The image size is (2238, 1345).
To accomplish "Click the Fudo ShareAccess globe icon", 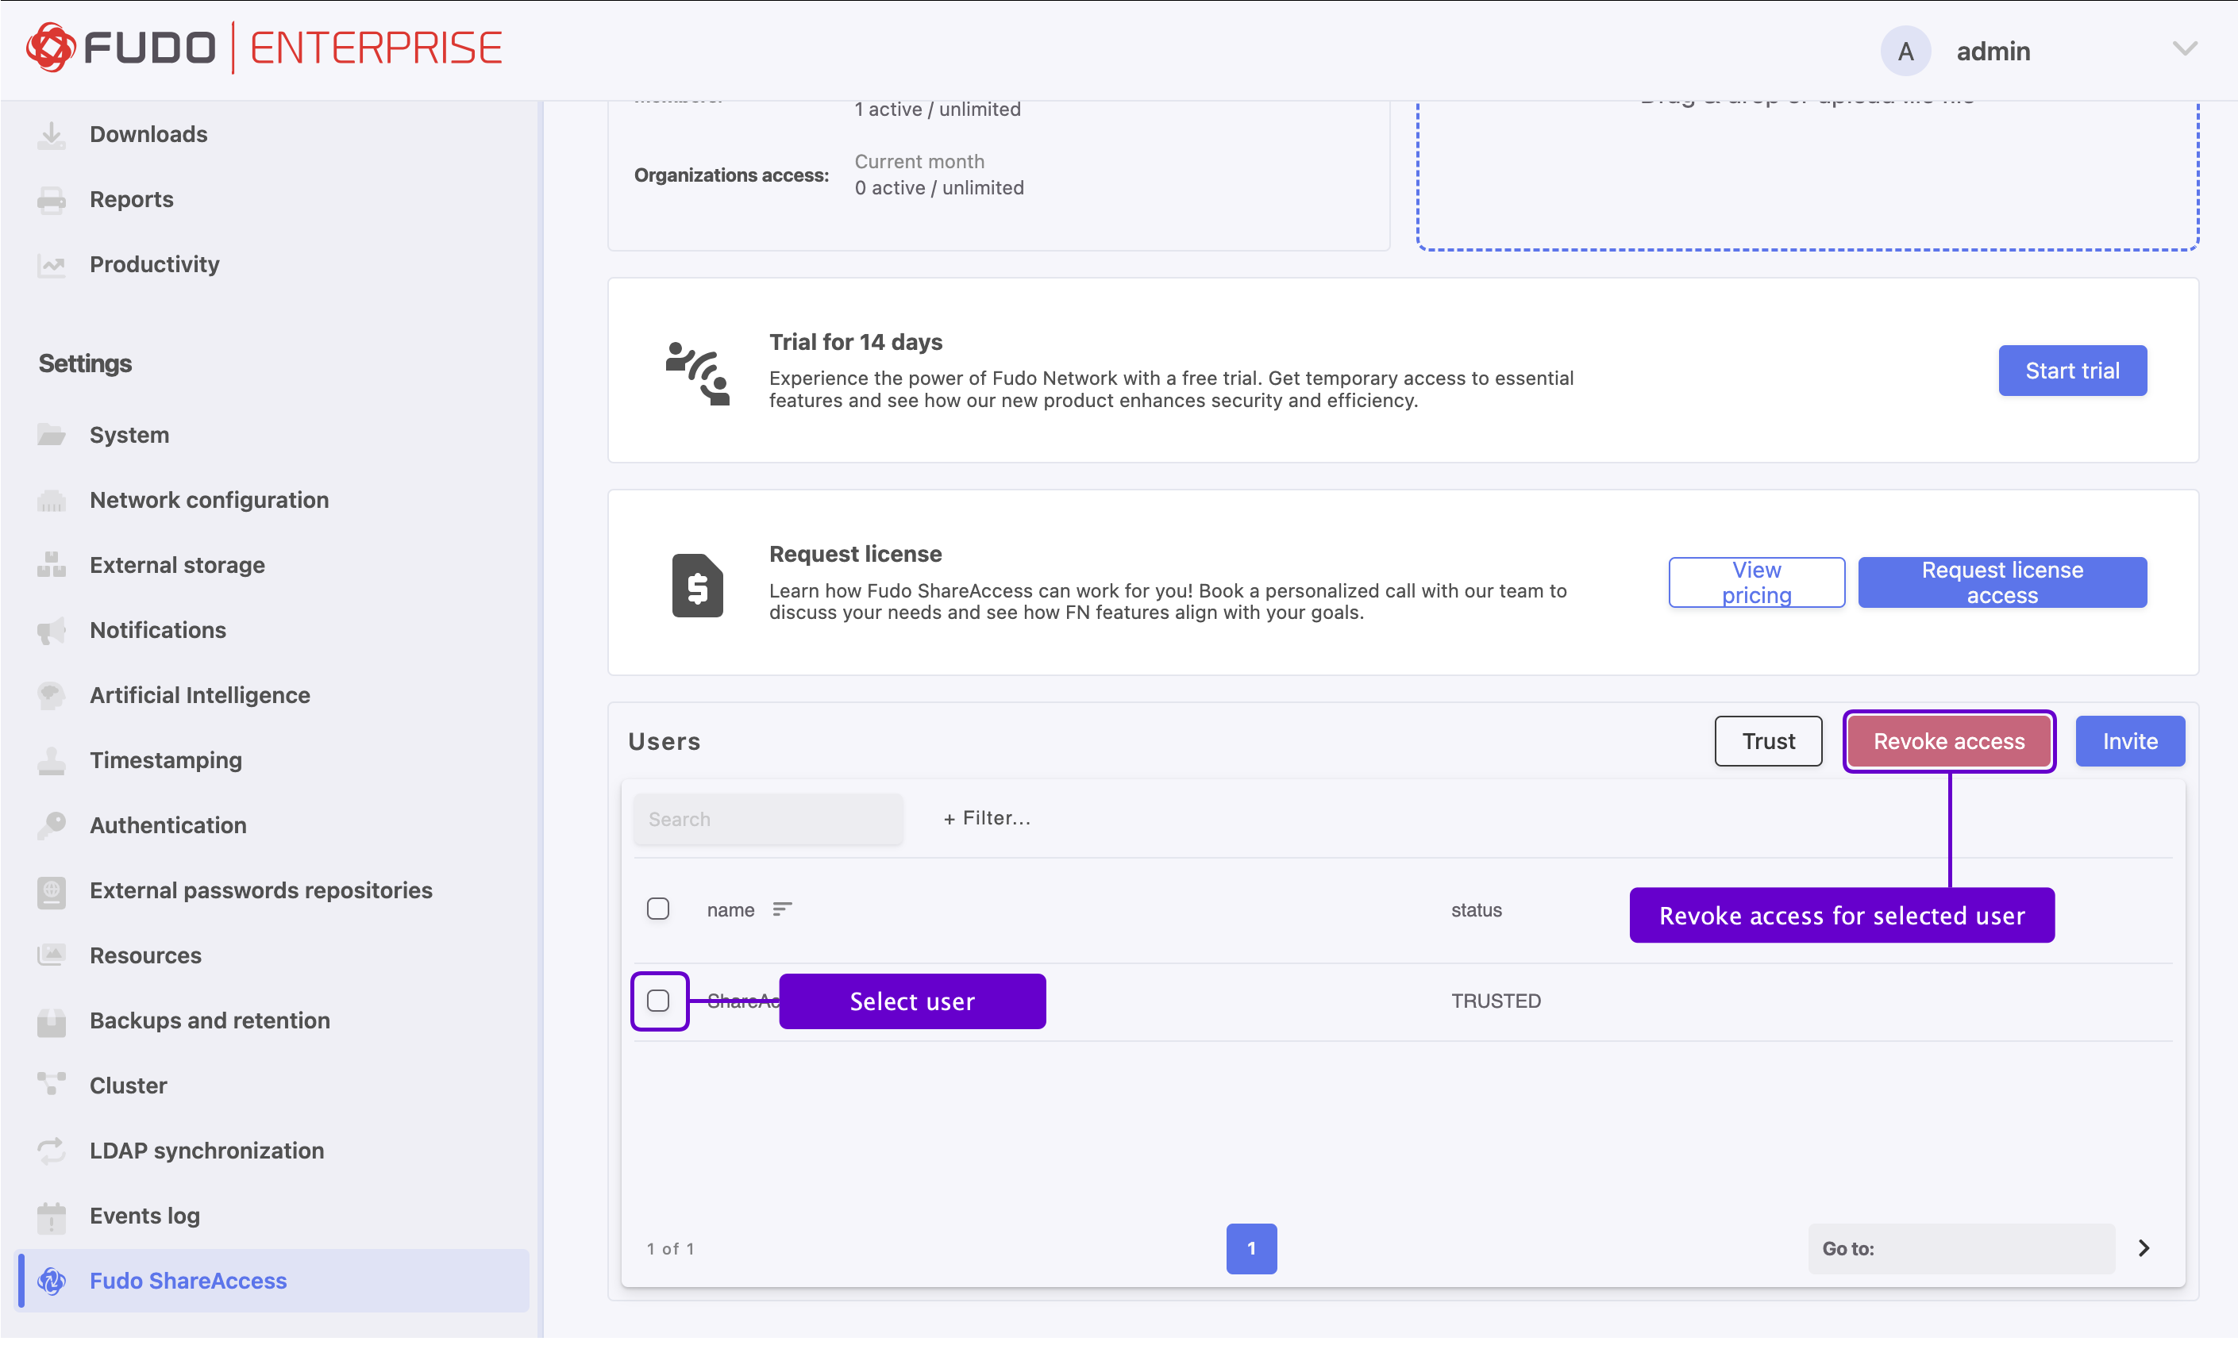I will (x=52, y=1282).
